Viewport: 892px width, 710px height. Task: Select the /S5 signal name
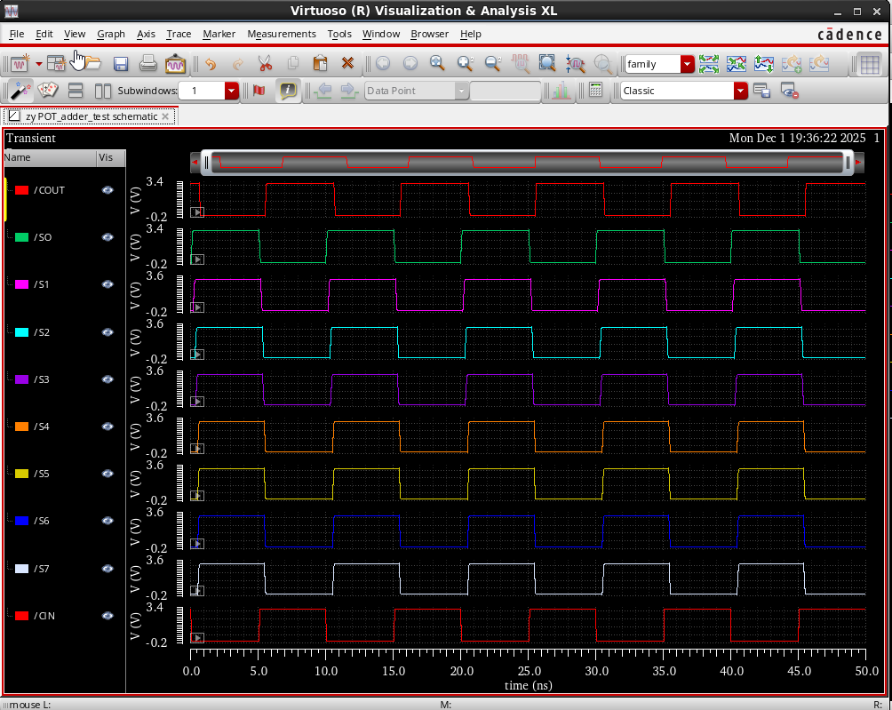42,475
